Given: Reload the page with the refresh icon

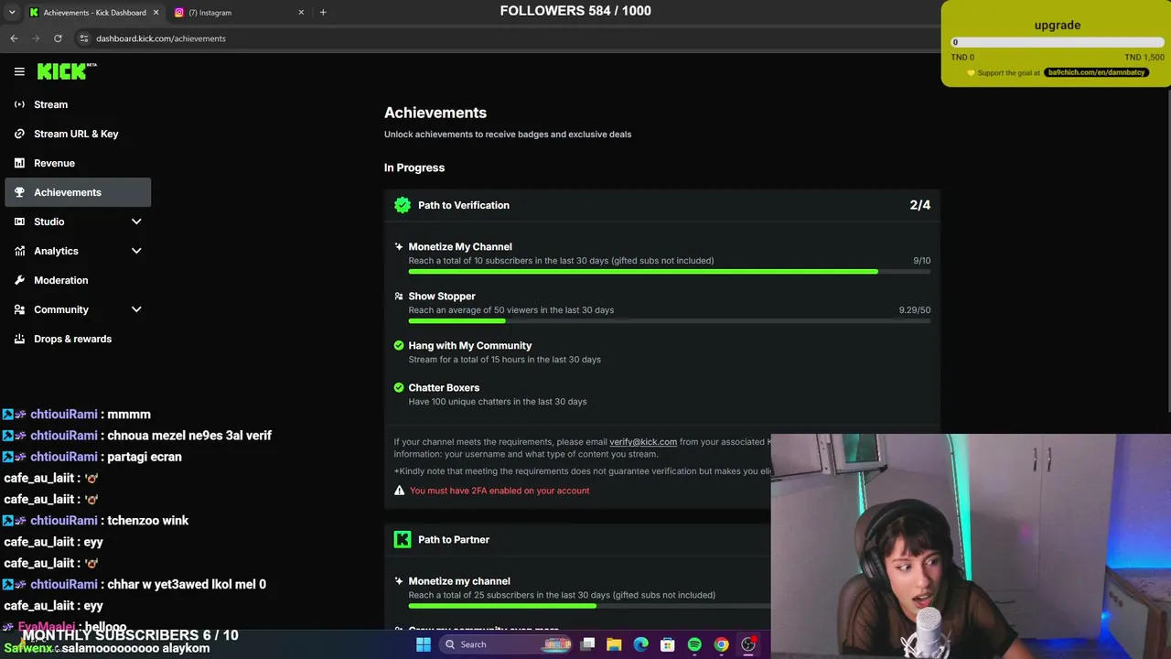Looking at the screenshot, I should click(58, 38).
